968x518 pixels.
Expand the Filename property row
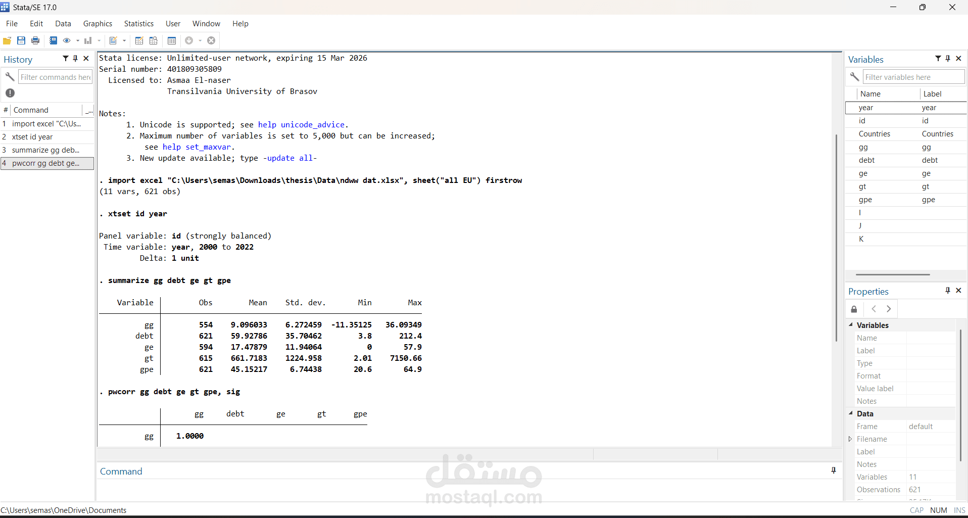[x=850, y=439]
